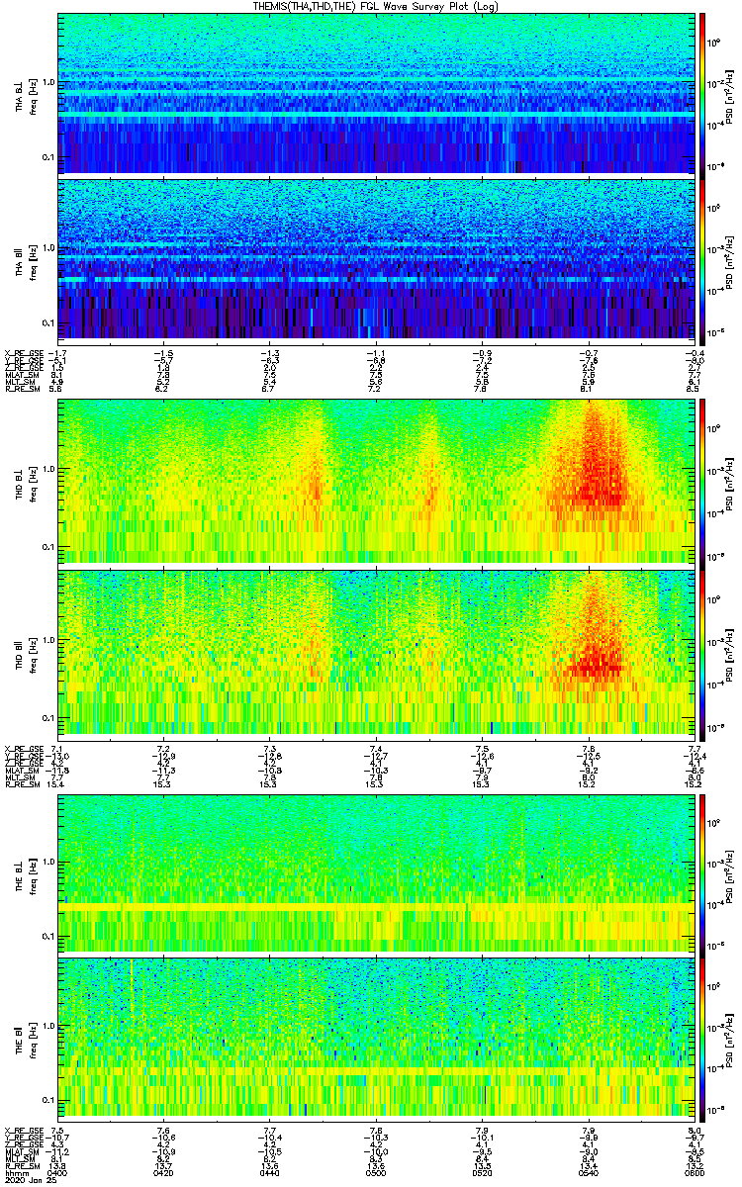This screenshot has height=1187, width=742.
Task: Click the 0.1 frequency tick on THE B⊥ axis
Action: tap(47, 937)
